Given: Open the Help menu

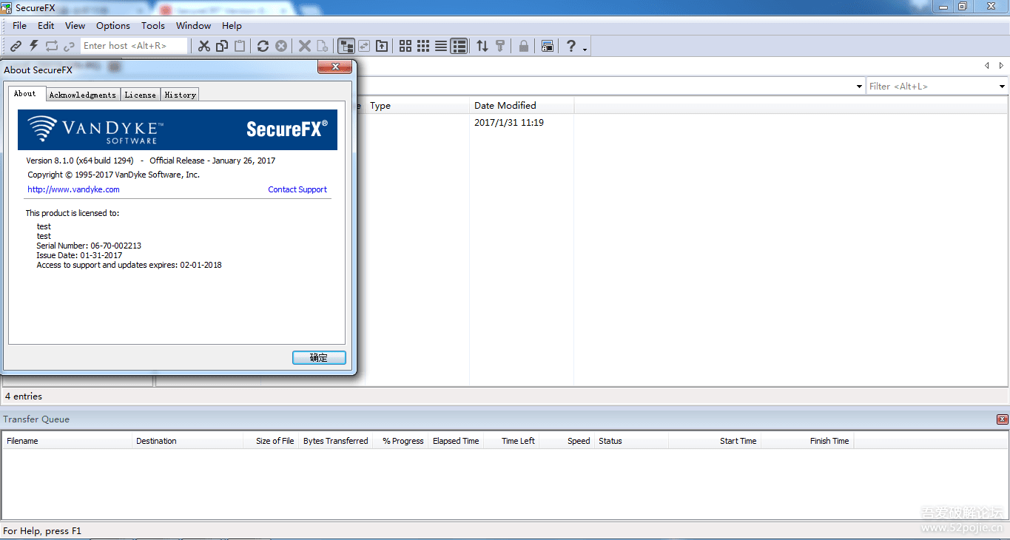Looking at the screenshot, I should pos(232,26).
